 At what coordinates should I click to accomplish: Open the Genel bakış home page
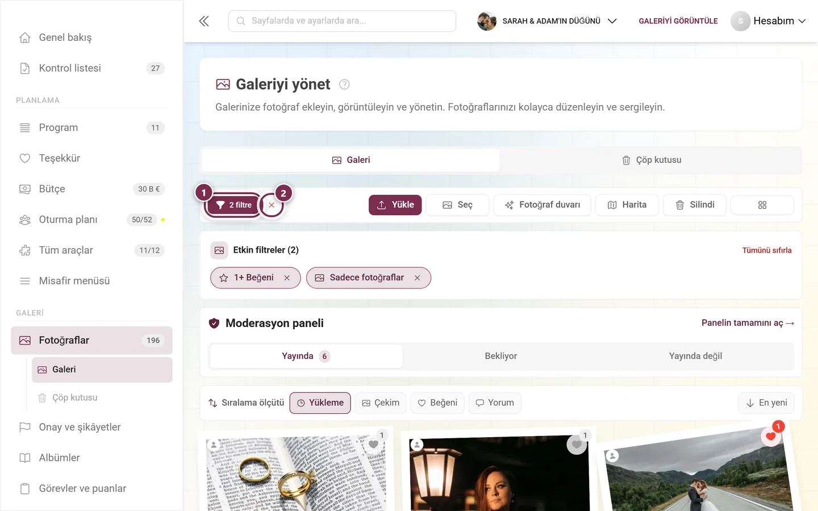point(91,37)
